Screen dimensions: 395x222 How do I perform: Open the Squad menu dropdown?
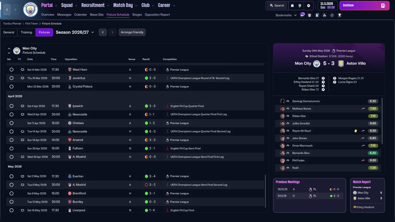69,5
